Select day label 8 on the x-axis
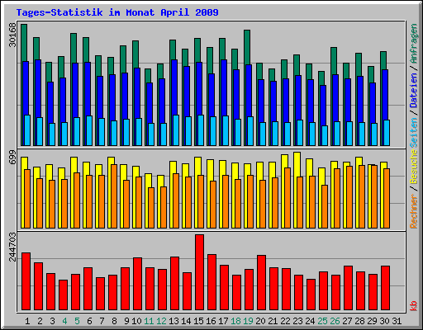 114,321
